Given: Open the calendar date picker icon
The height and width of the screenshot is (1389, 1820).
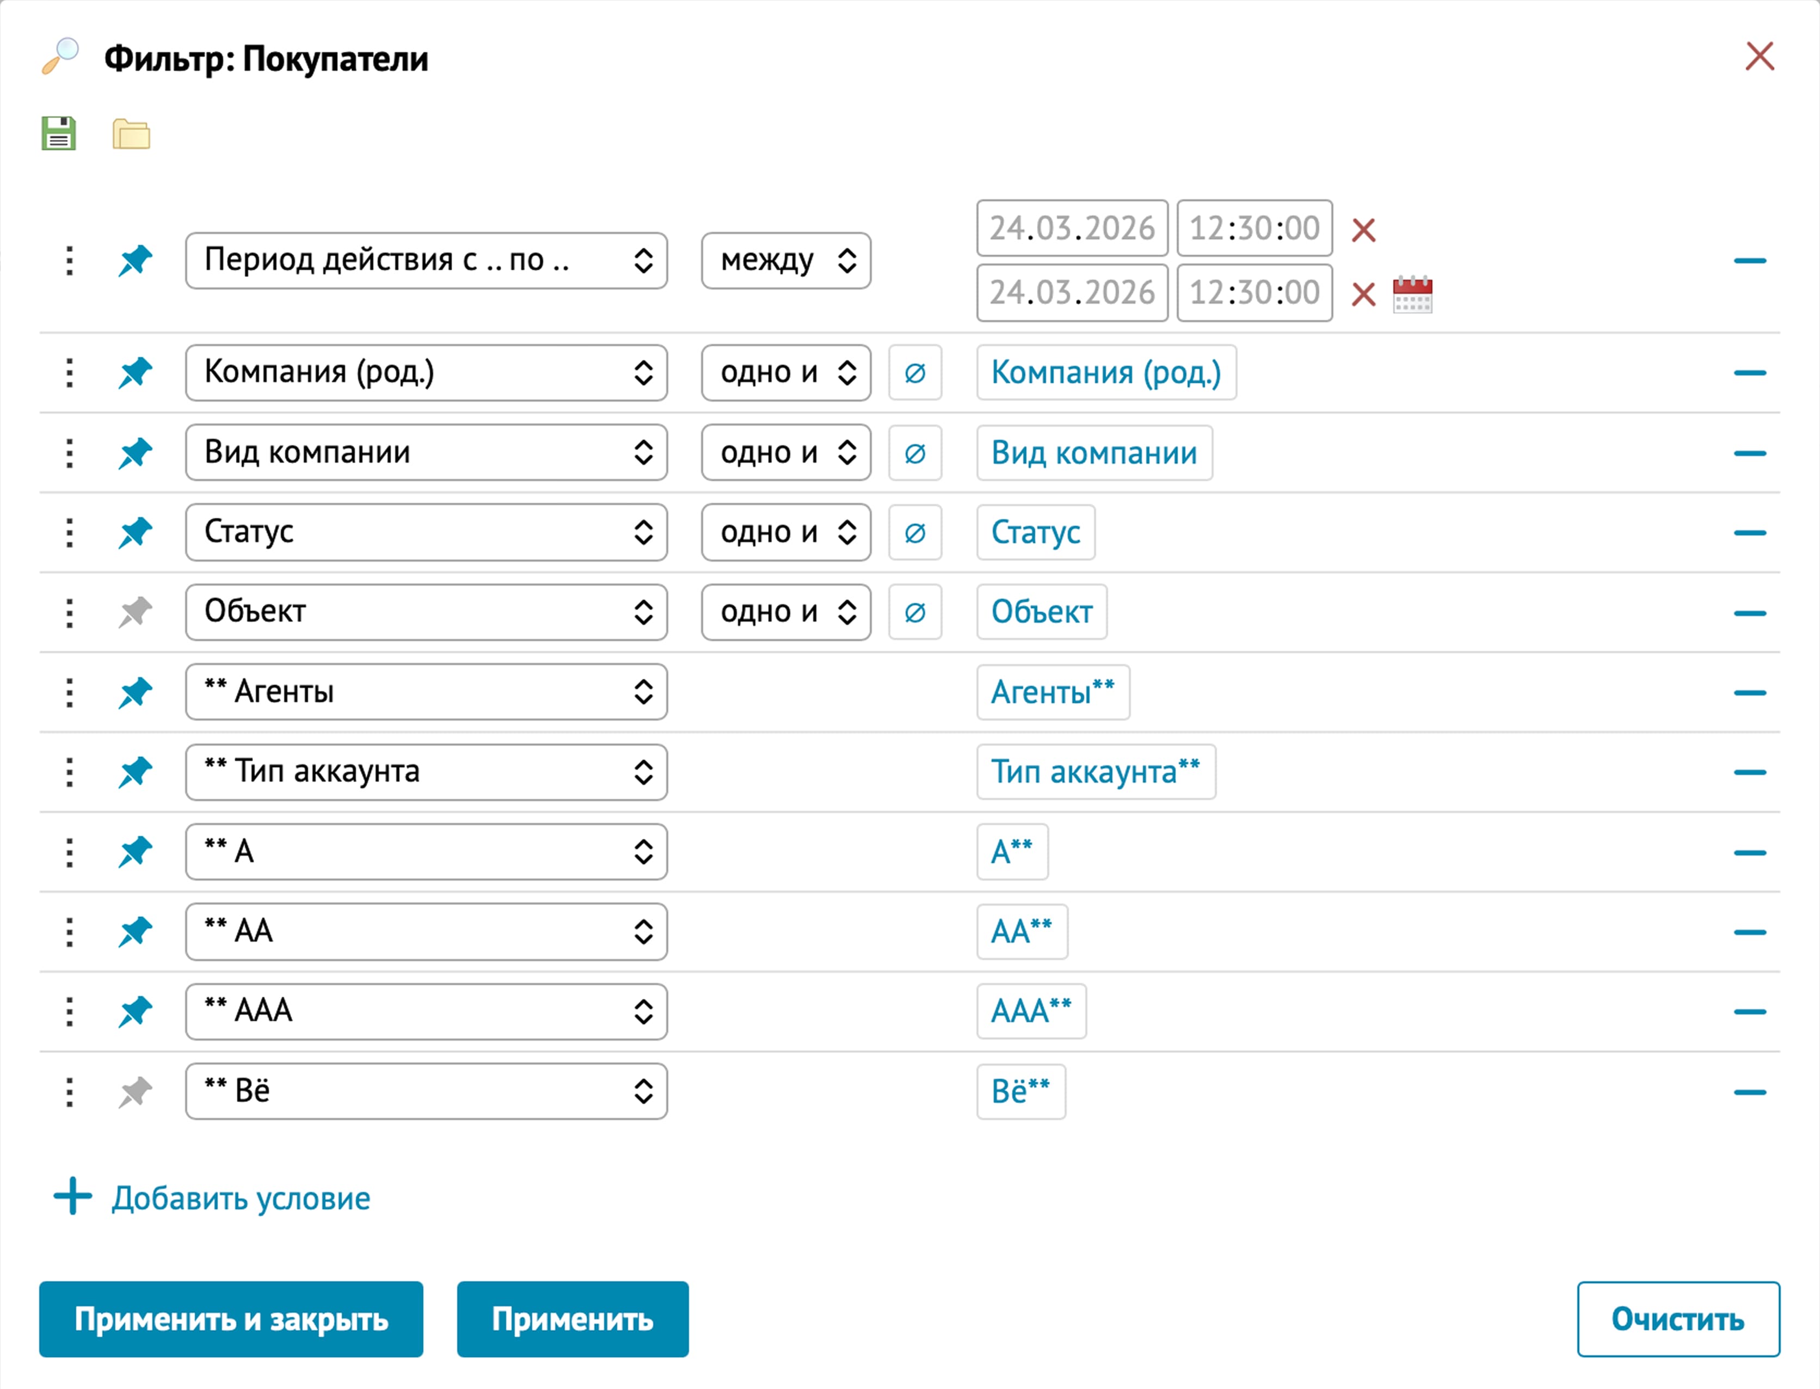Looking at the screenshot, I should (x=1412, y=294).
